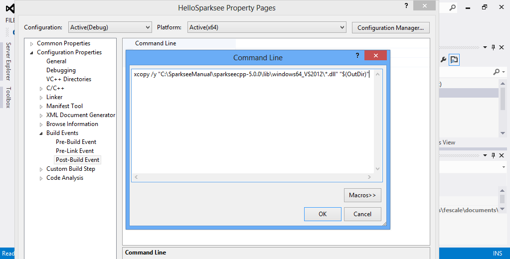Click the command text box horizontal scroll left arrow
510x259 pixels.
tap(136, 177)
